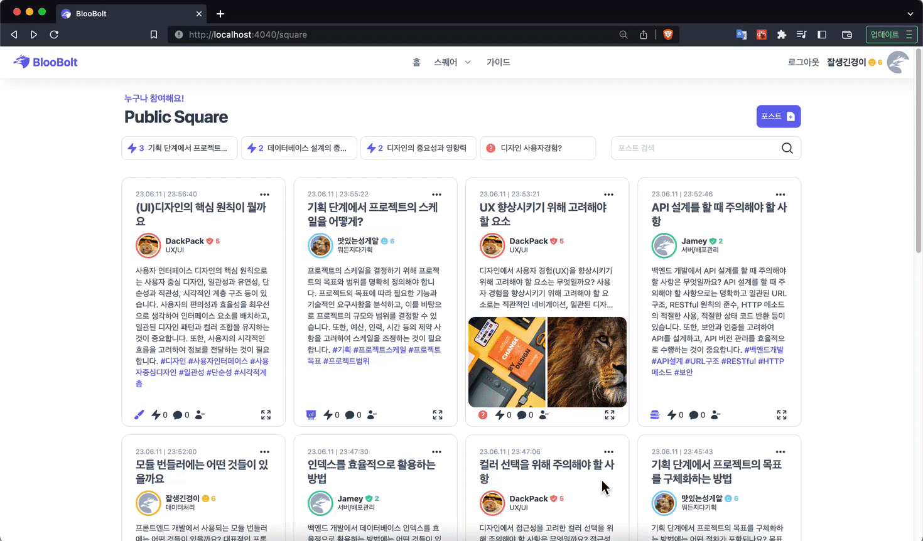
Task: Expand the UI디자인 핵심 원칙 post fullscreen
Action: pos(266,415)
